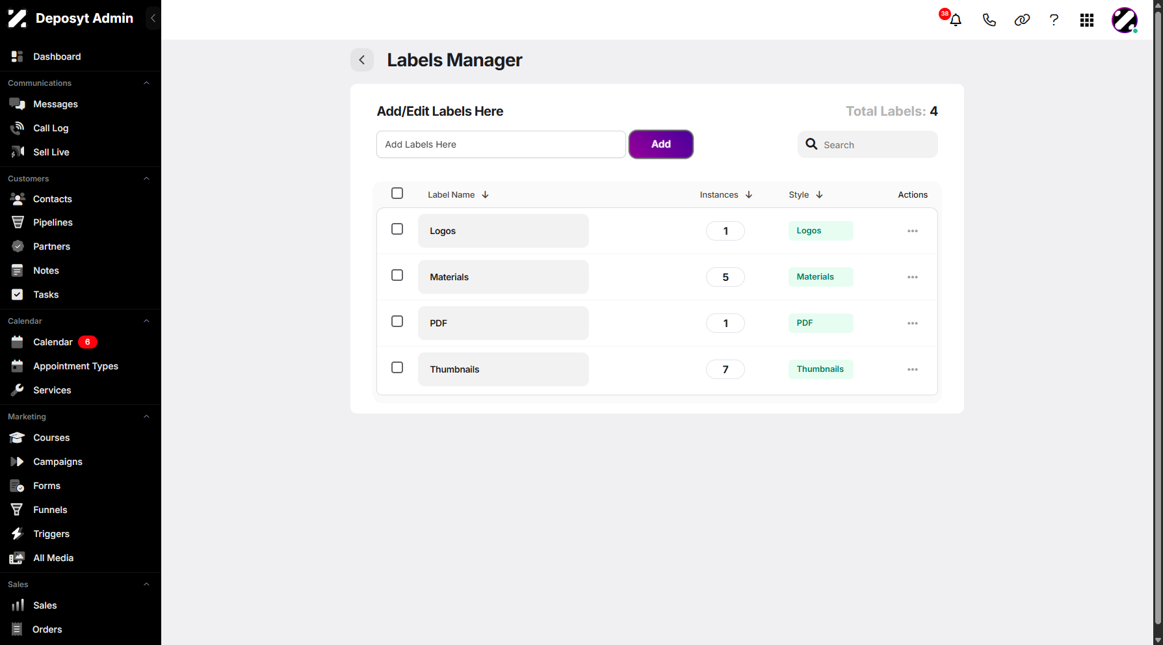Screen dimensions: 1163x645
Task: Click the page vertical scrollbar
Action: coord(1158,319)
